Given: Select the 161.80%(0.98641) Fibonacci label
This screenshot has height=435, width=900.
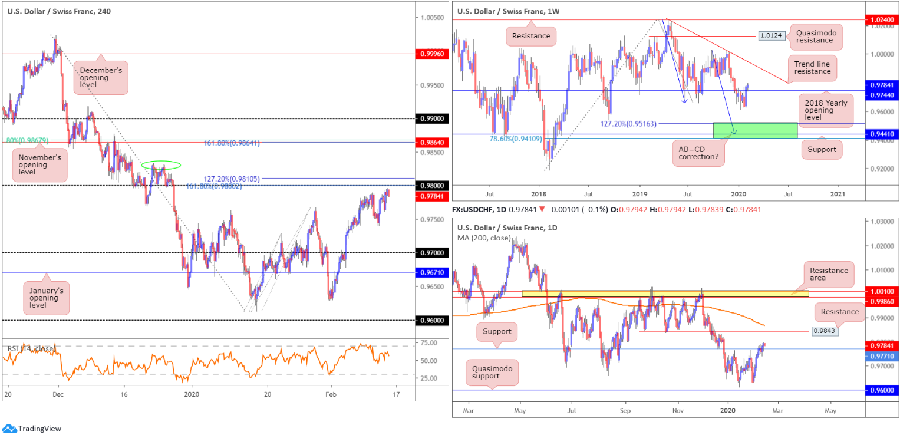Looking at the screenshot, I should pos(232,143).
